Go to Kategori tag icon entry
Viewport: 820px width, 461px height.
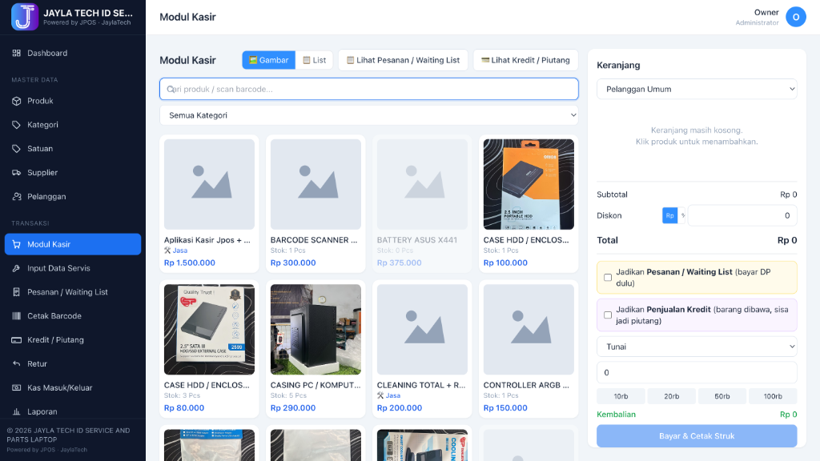(x=73, y=125)
